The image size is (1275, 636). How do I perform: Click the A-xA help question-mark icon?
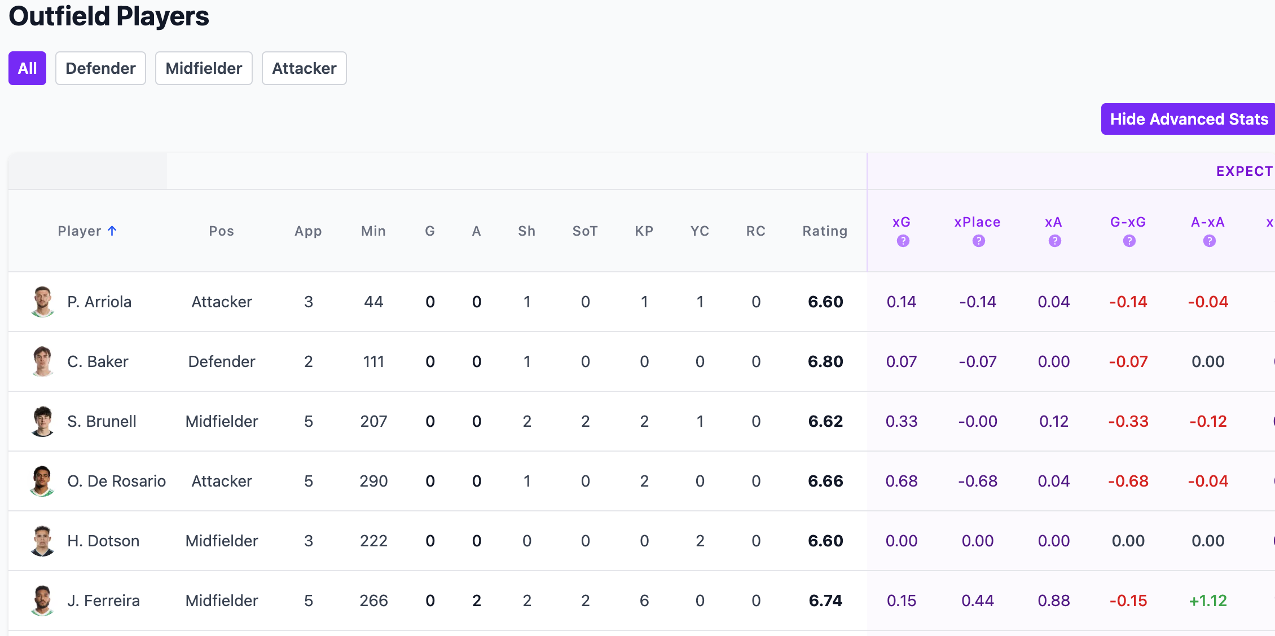(x=1209, y=241)
